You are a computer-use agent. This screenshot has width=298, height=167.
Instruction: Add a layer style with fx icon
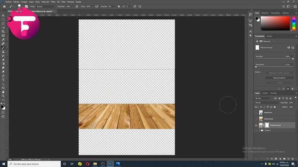coord(272,159)
